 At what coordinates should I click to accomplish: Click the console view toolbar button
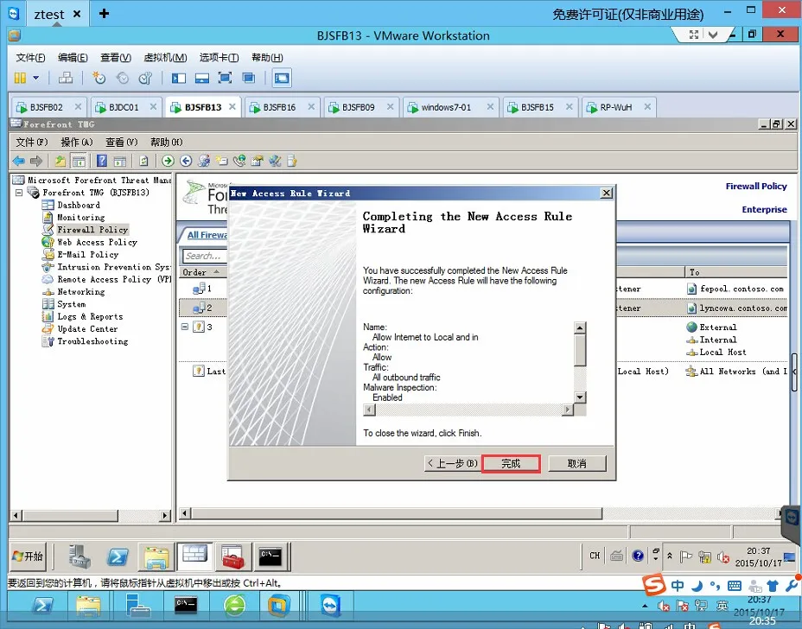[282, 78]
